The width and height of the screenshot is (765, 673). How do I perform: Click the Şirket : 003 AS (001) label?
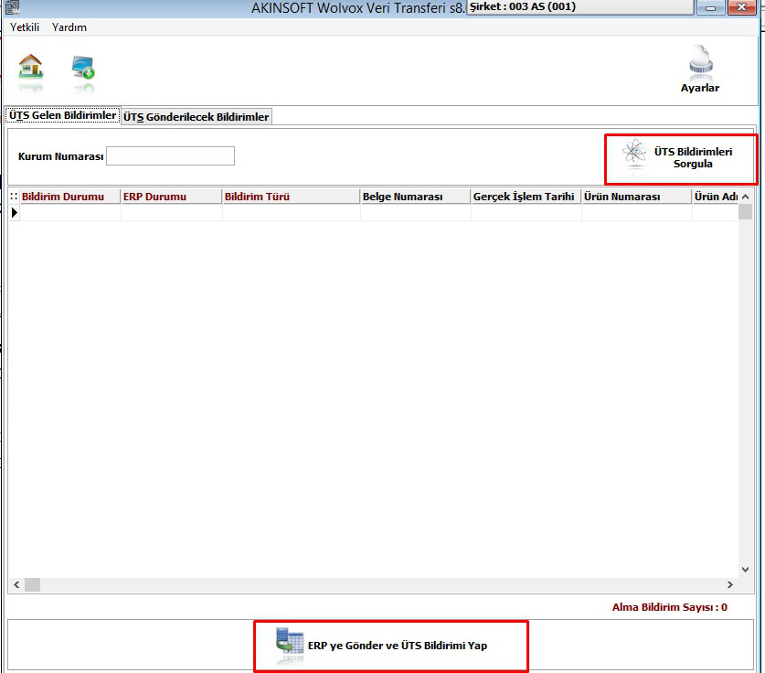523,6
